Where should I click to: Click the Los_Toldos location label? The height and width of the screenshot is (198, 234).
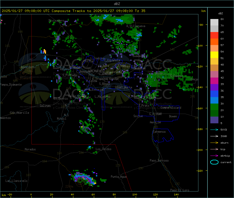click(x=103, y=149)
